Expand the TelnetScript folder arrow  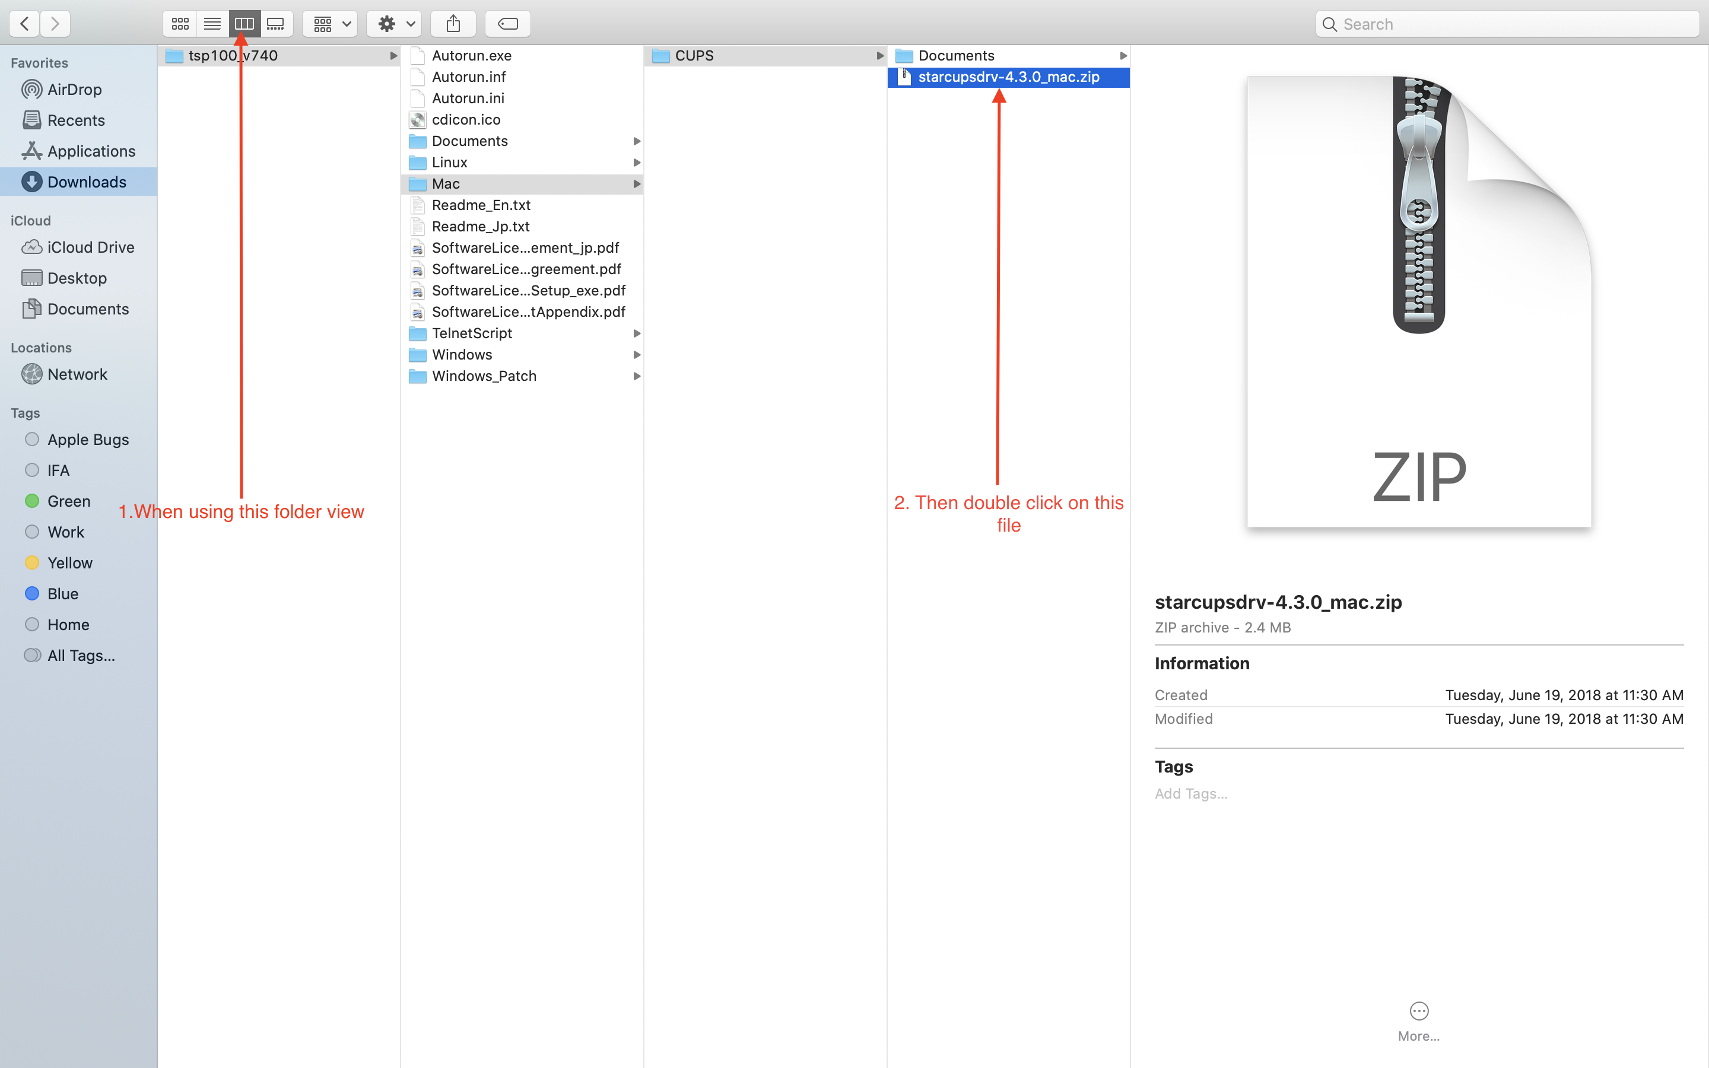(636, 333)
